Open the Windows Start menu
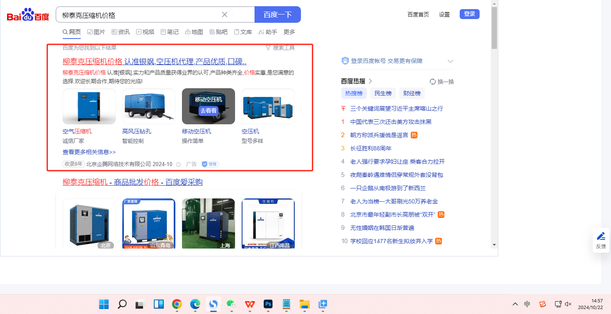Image resolution: width=611 pixels, height=314 pixels. (104, 304)
